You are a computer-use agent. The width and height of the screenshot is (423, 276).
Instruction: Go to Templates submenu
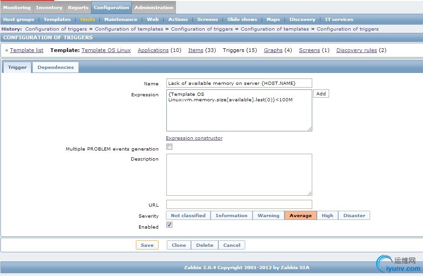tap(57, 20)
